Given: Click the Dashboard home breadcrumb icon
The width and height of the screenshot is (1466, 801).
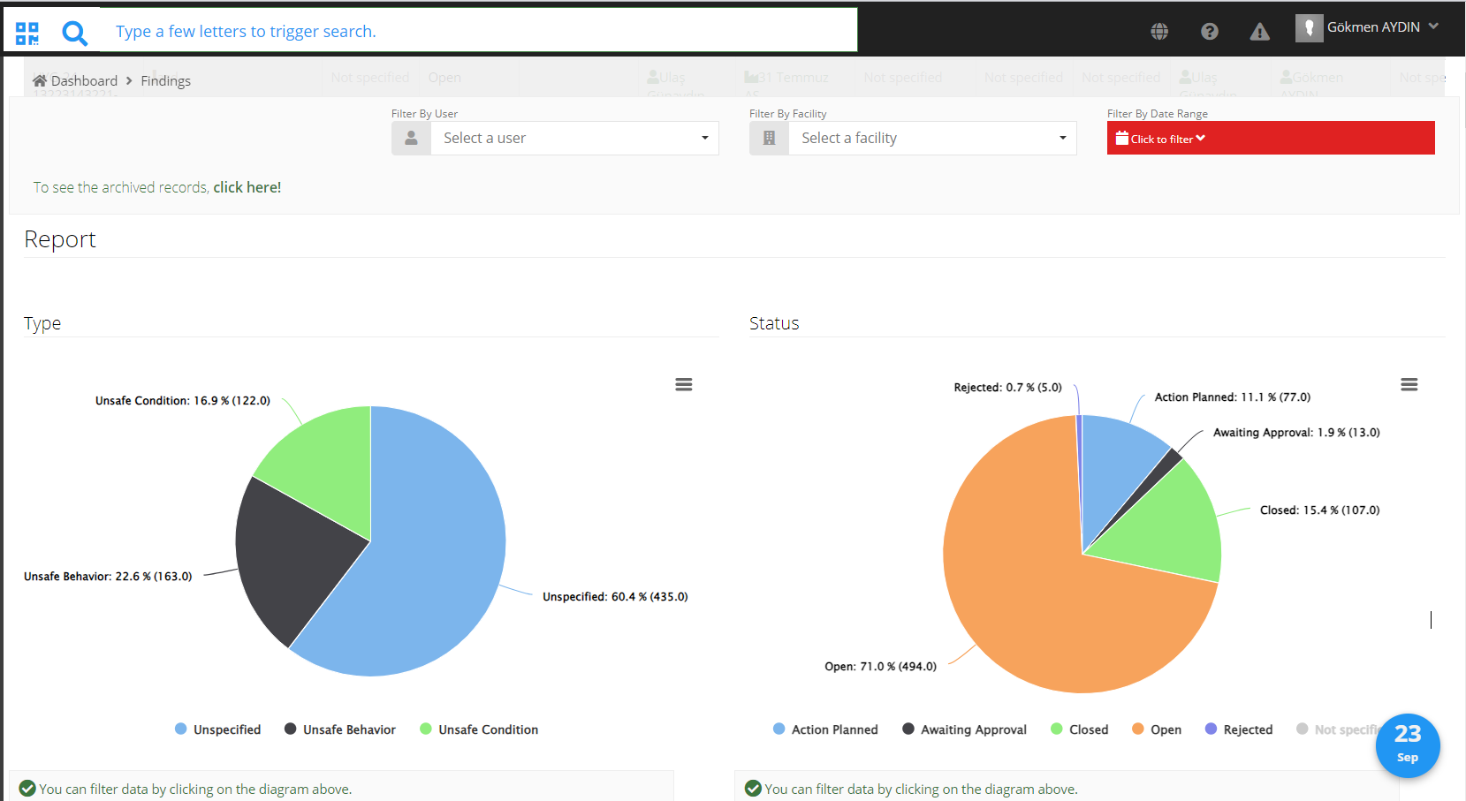Looking at the screenshot, I should 40,80.
